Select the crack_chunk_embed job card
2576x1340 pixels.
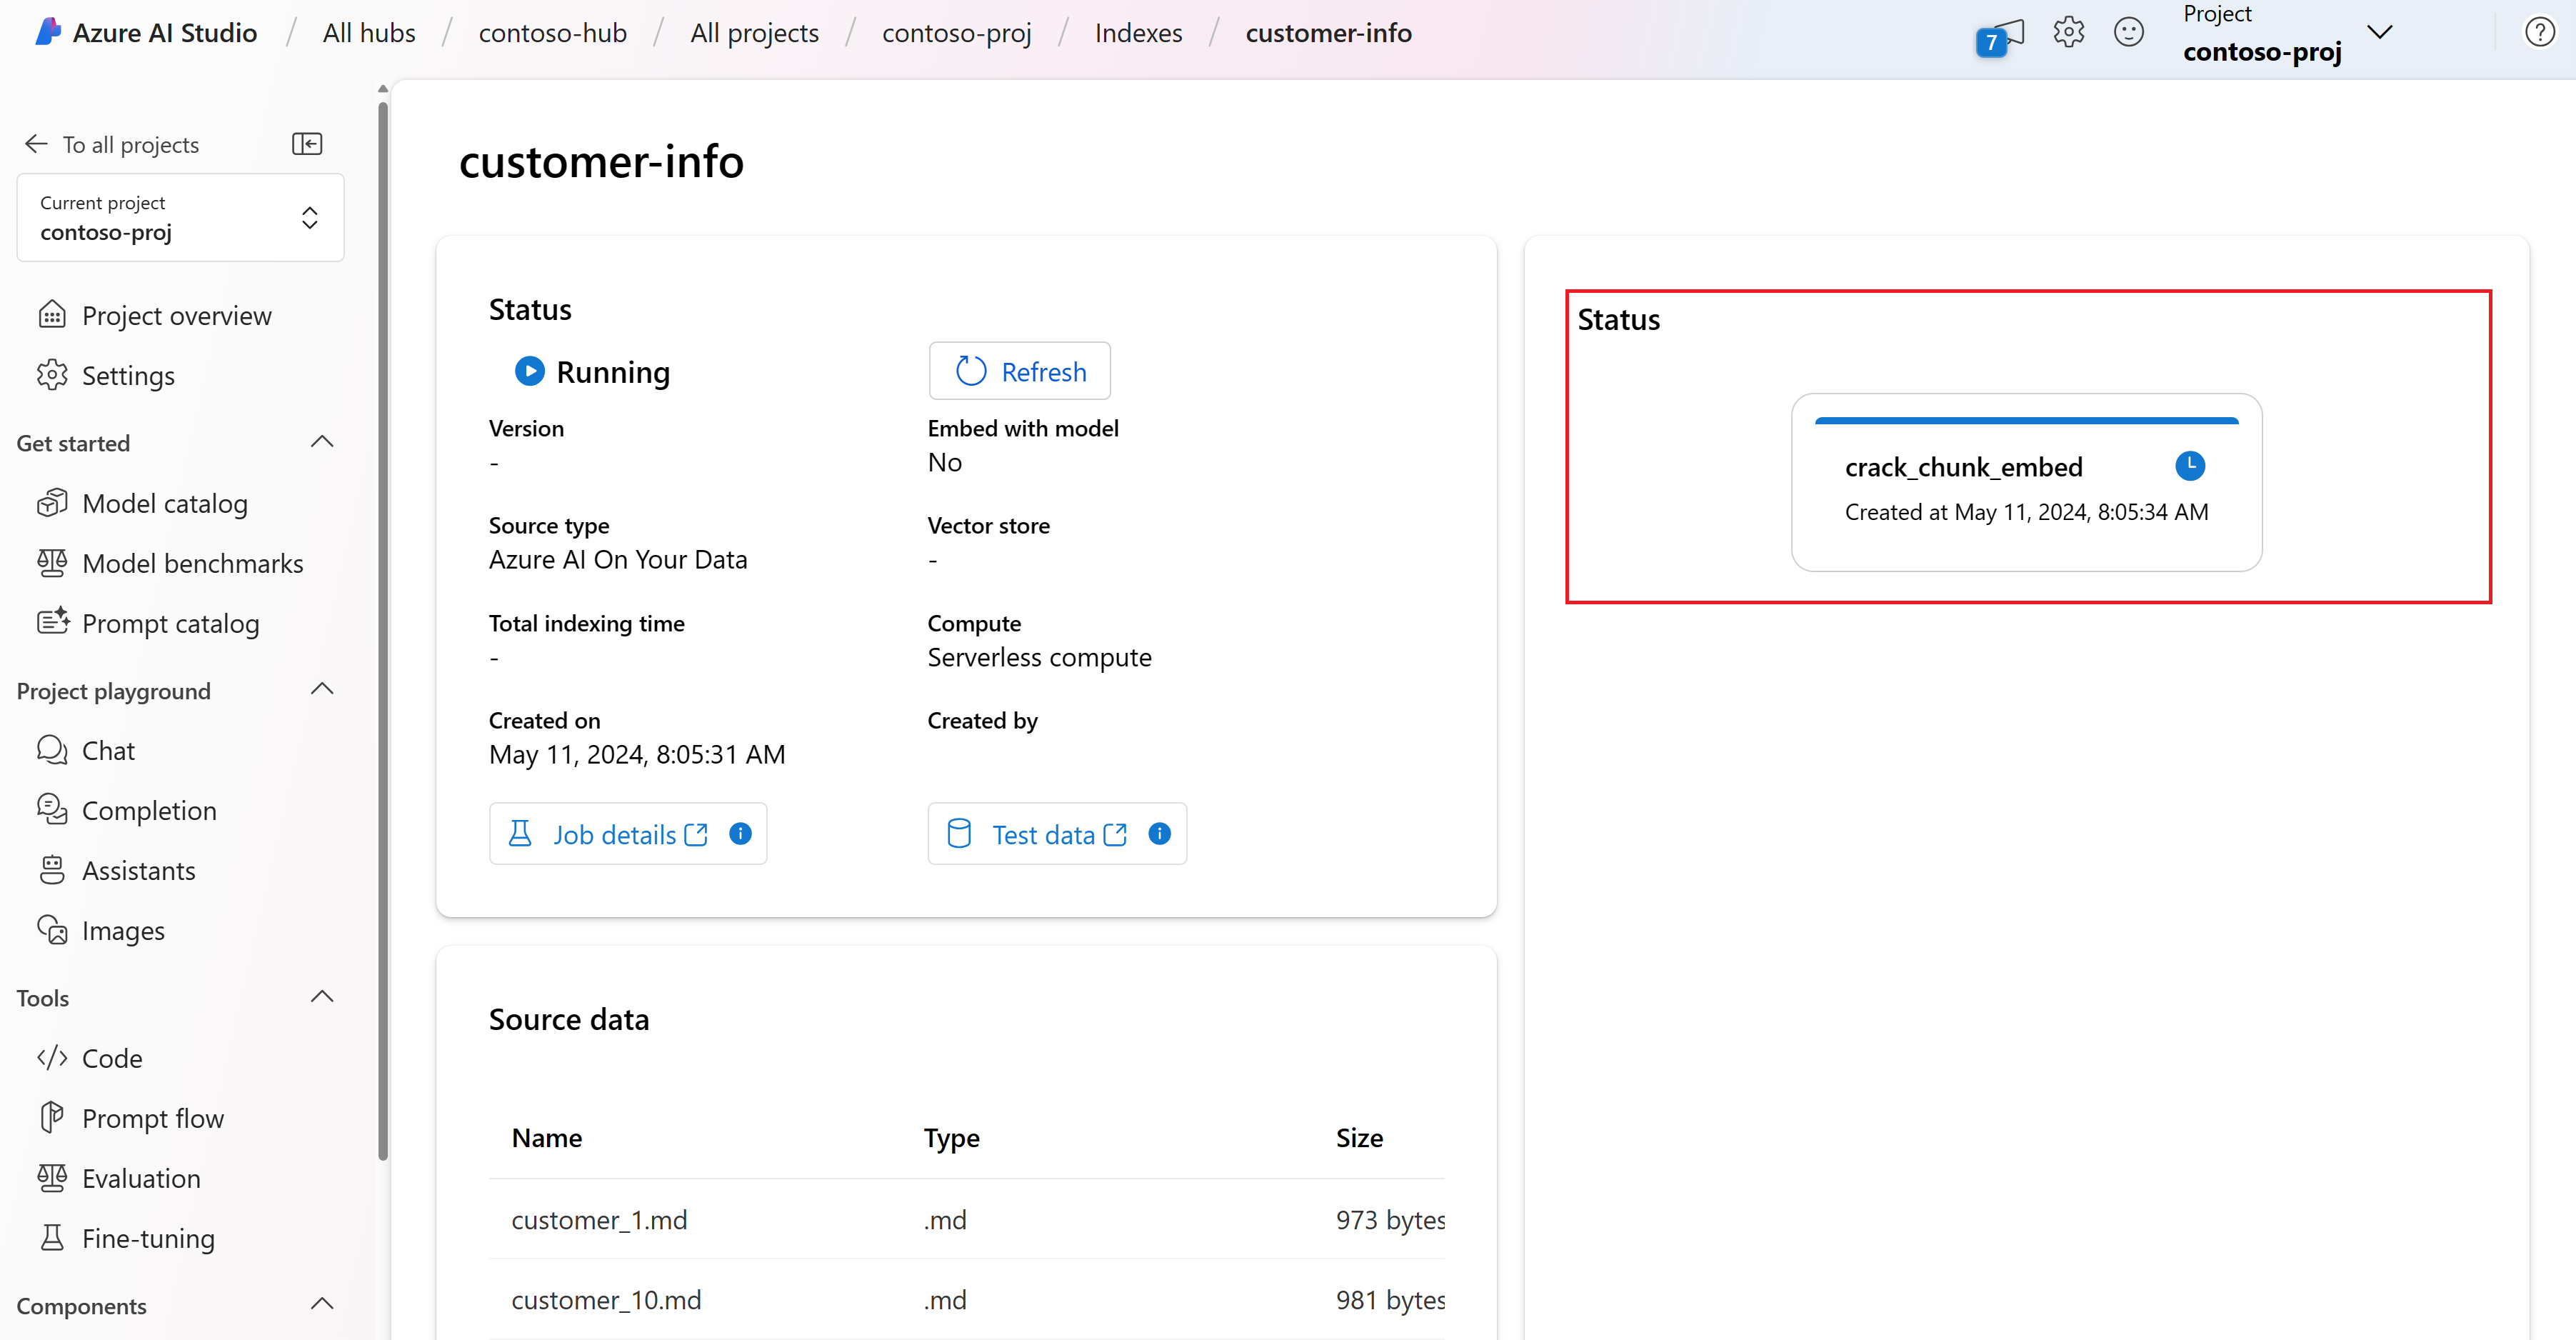(2026, 482)
